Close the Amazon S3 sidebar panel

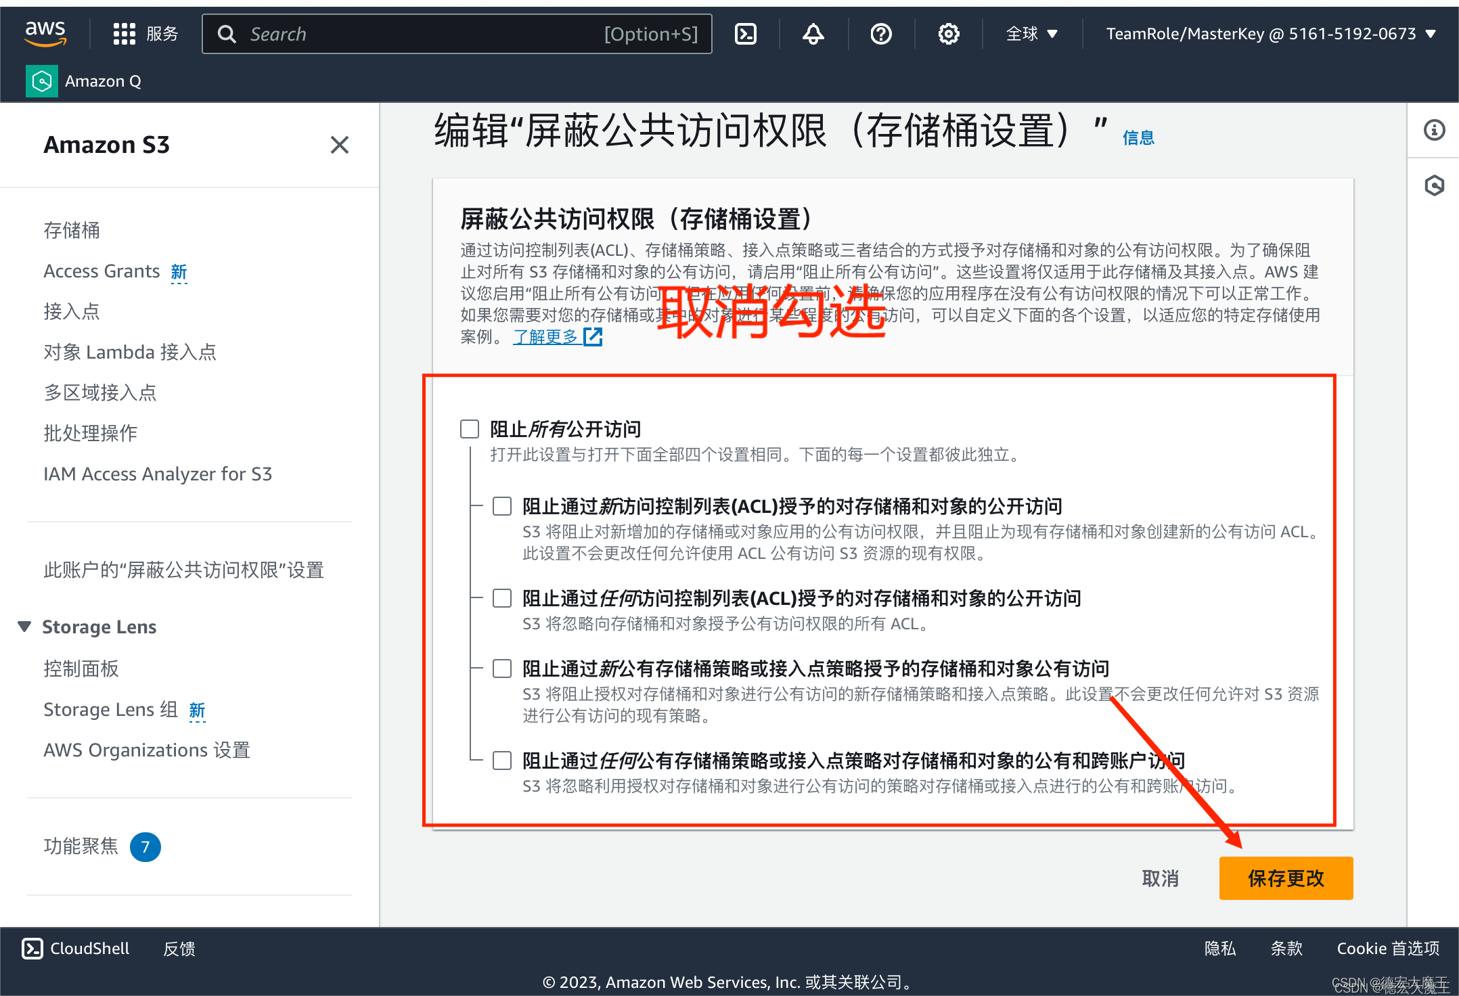click(340, 145)
